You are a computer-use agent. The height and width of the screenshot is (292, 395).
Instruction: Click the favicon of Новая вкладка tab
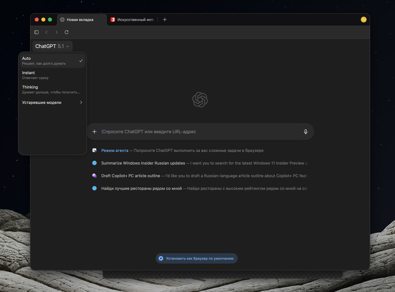click(62, 20)
